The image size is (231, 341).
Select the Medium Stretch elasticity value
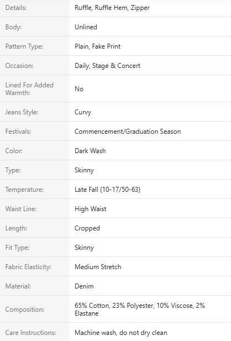point(98,267)
